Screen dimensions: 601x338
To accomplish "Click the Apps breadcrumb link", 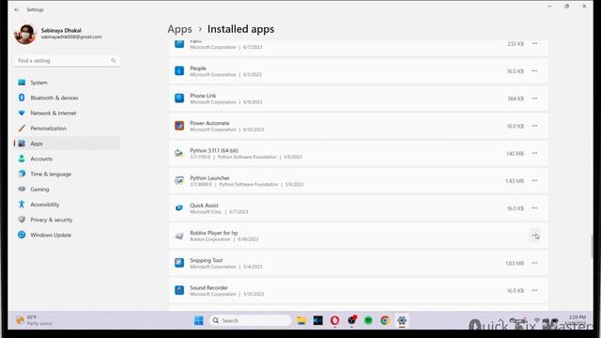I will click(179, 29).
